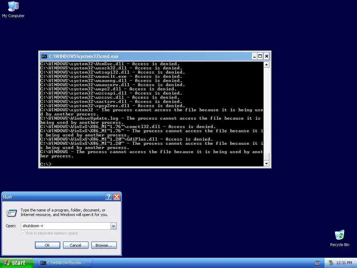Close the Run dialog with red X
The width and height of the screenshot is (357, 268).
[116, 197]
